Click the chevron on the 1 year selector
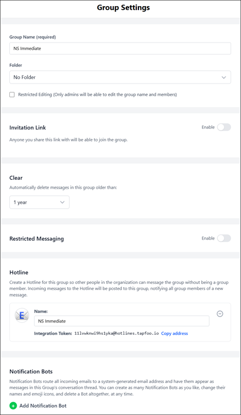 [x=62, y=202]
